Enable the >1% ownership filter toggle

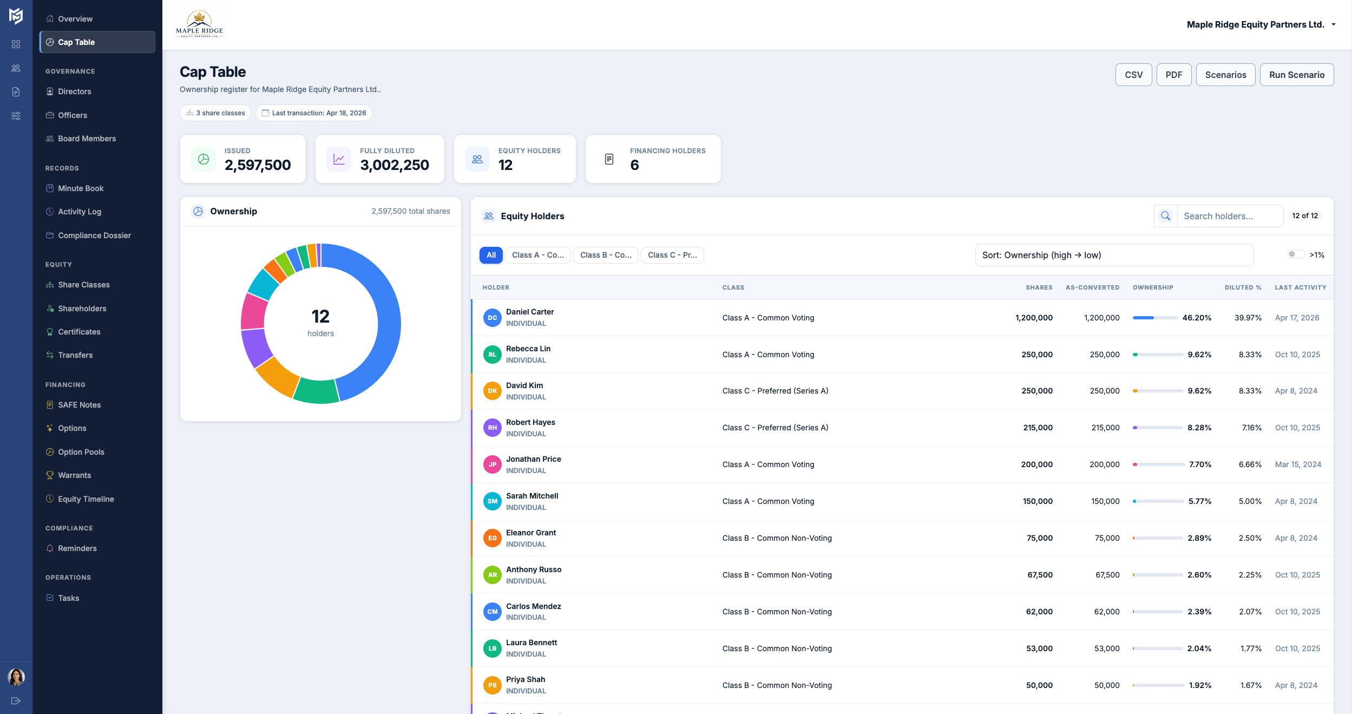point(1296,254)
